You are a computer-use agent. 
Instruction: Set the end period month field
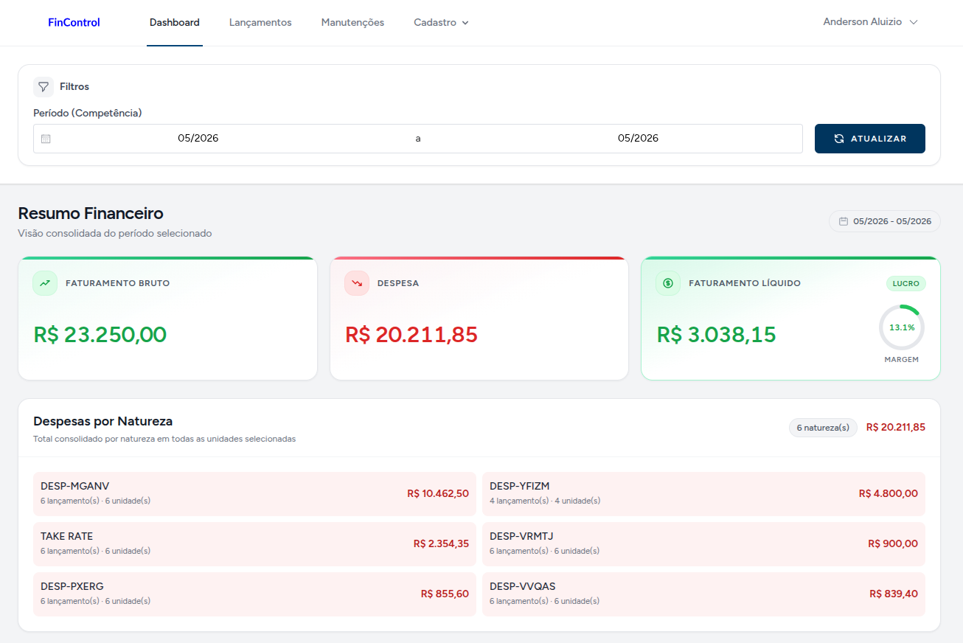(x=638, y=139)
